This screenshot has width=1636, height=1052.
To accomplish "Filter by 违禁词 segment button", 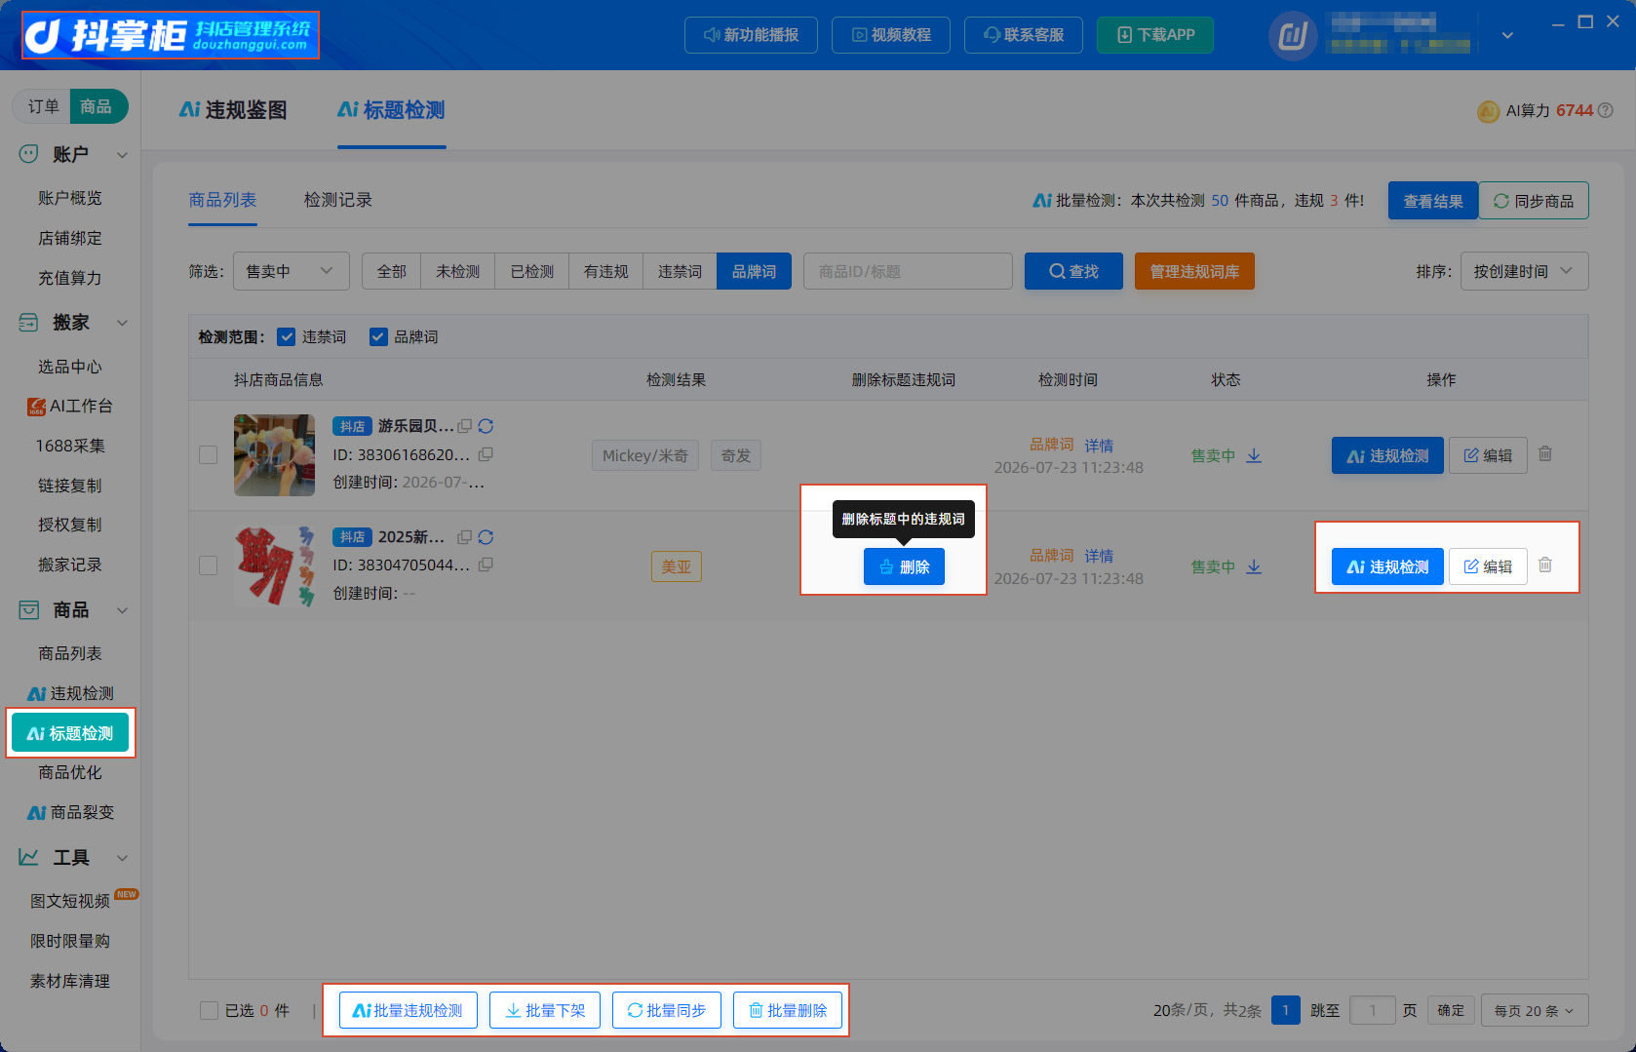I will (x=680, y=271).
